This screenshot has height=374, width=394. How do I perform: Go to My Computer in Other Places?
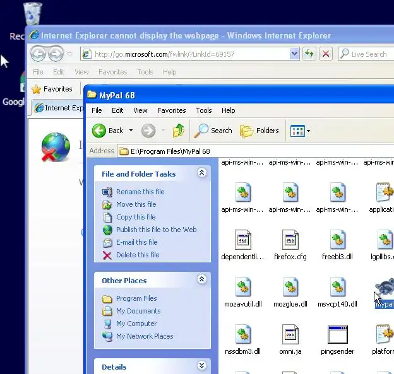click(136, 324)
